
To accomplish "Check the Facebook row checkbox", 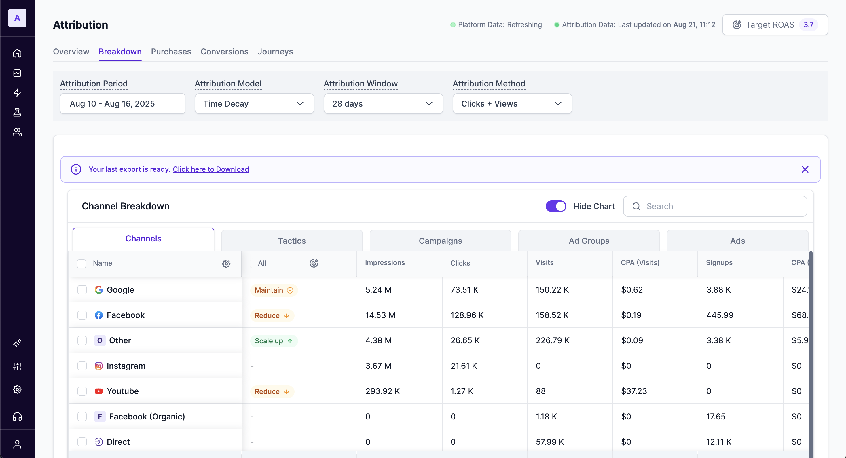I will click(x=82, y=315).
